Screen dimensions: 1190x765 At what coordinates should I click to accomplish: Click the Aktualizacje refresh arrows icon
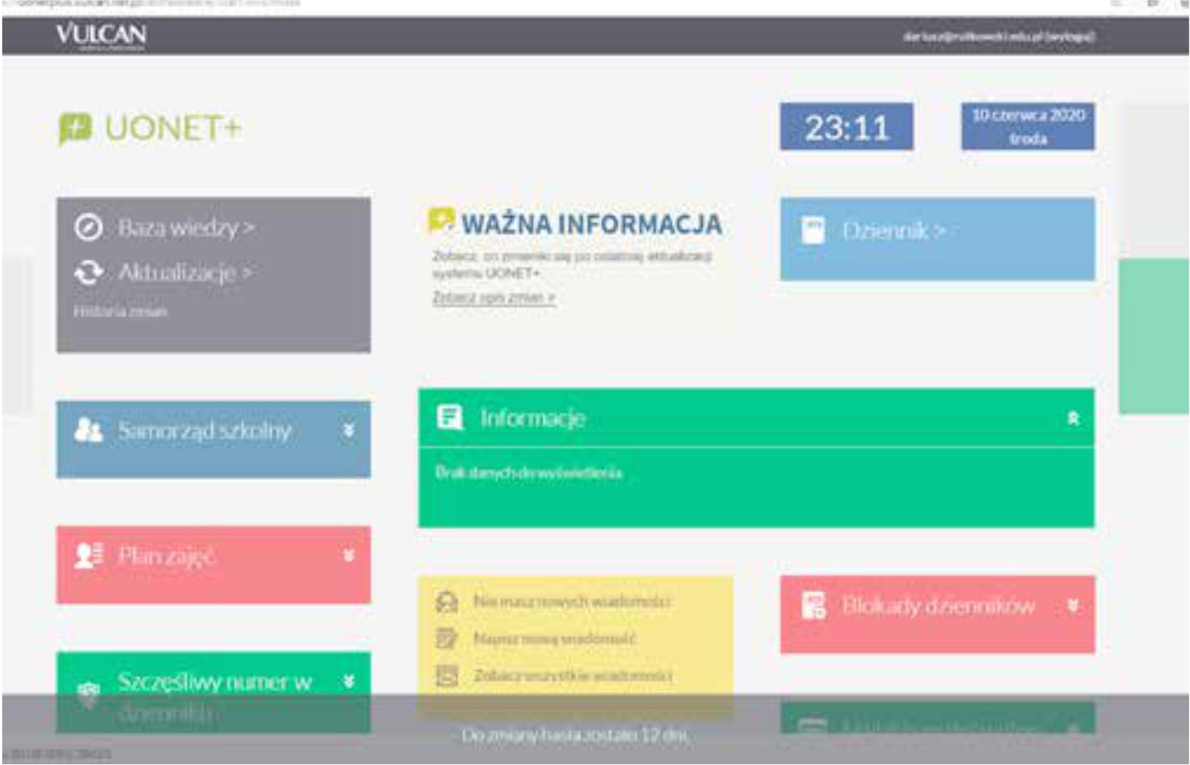pyautogui.click(x=89, y=273)
